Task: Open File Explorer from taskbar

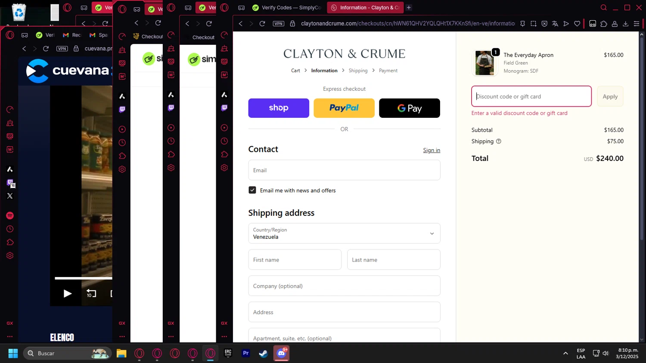Action: [x=121, y=353]
